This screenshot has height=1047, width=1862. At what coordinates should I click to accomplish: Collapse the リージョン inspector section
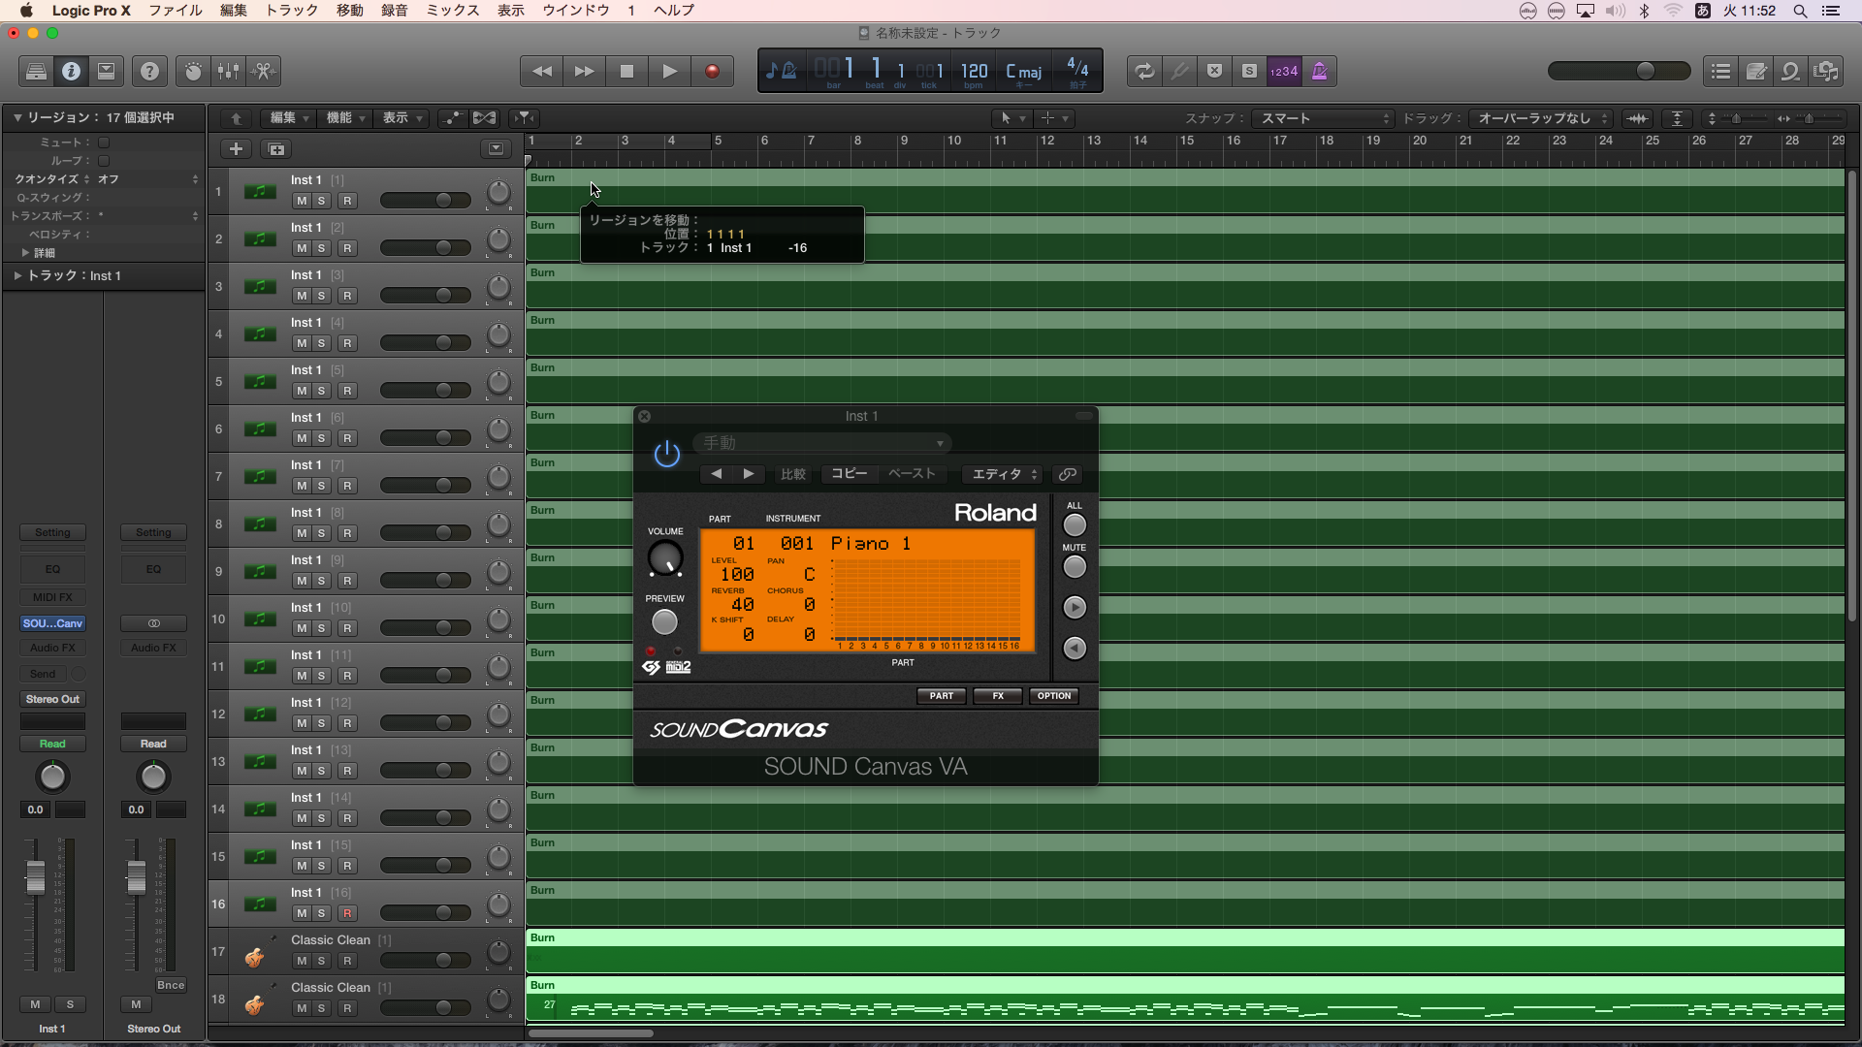17,117
